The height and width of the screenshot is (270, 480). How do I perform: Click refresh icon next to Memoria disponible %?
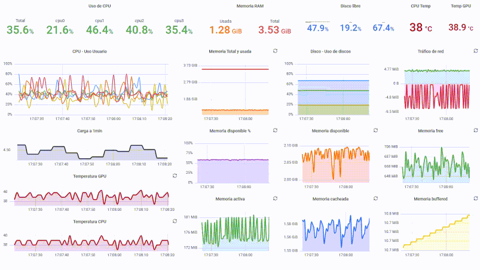[274, 130]
